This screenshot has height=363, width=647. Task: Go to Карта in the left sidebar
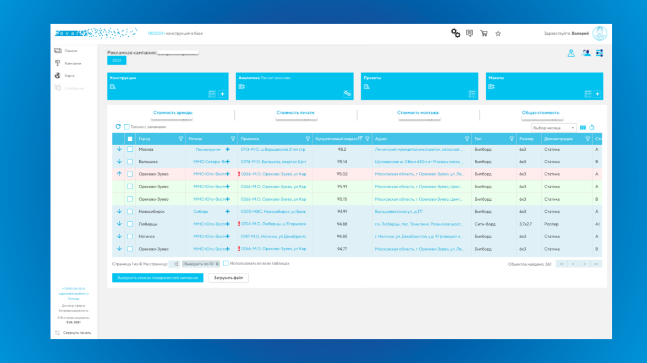(x=69, y=76)
